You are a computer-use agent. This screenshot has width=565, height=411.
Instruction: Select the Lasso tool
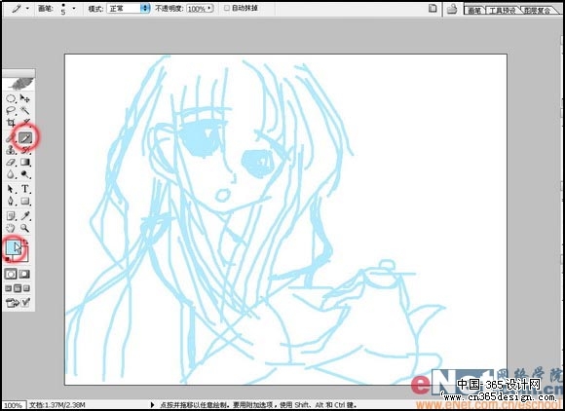point(11,110)
